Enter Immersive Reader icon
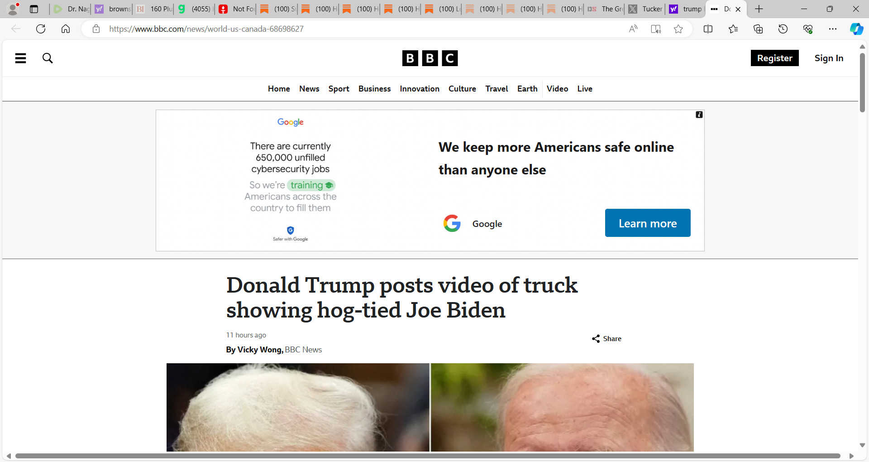This screenshot has width=869, height=462. point(656,29)
